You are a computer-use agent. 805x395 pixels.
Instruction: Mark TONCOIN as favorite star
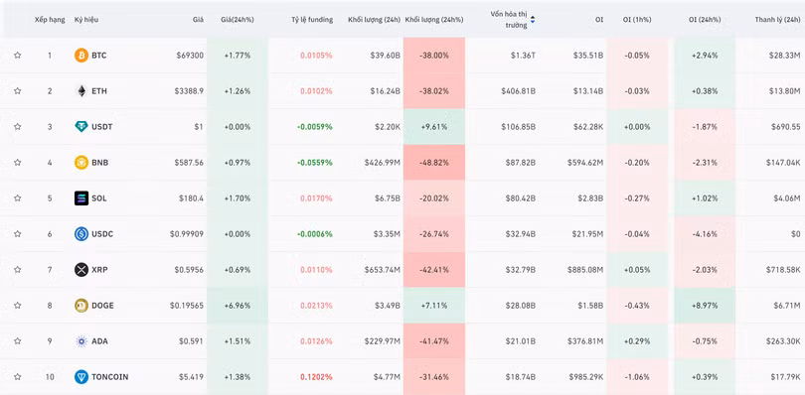pyautogui.click(x=18, y=377)
